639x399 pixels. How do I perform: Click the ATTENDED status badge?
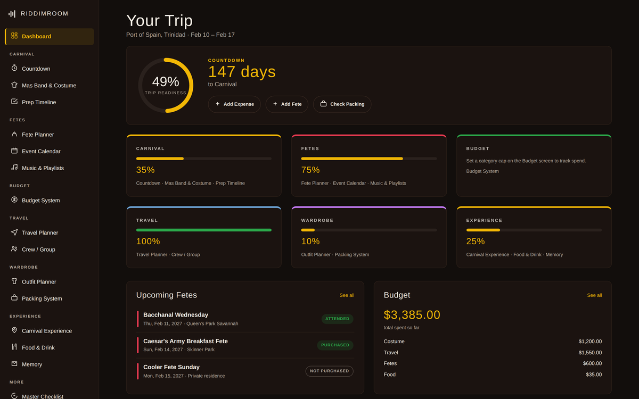[337, 319]
